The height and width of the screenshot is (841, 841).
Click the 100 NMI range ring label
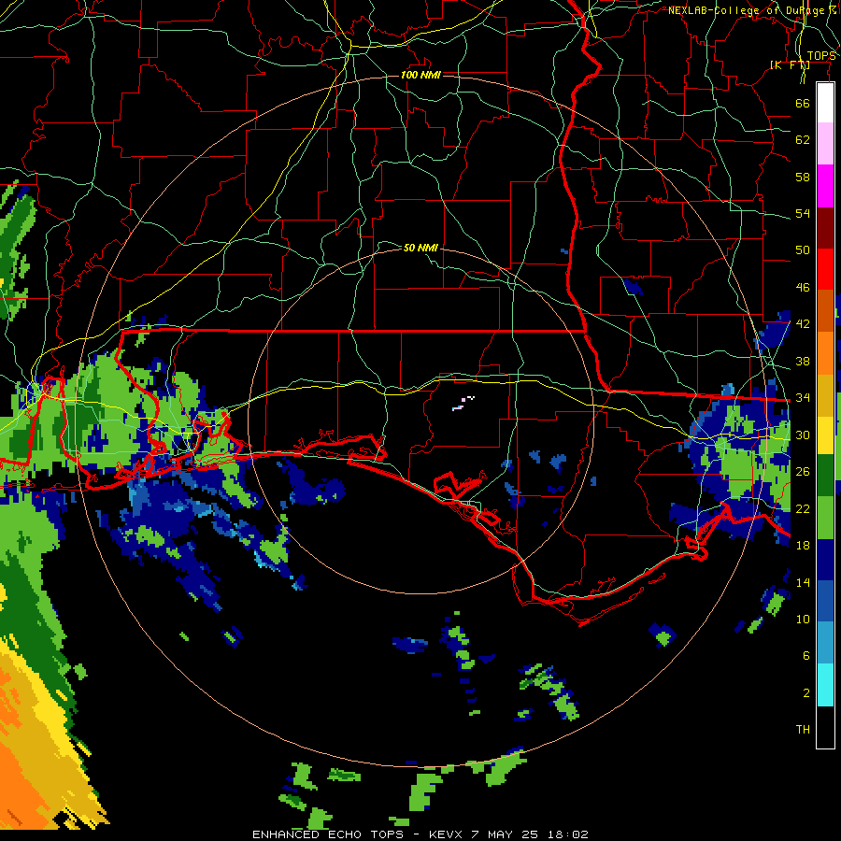[x=420, y=75]
